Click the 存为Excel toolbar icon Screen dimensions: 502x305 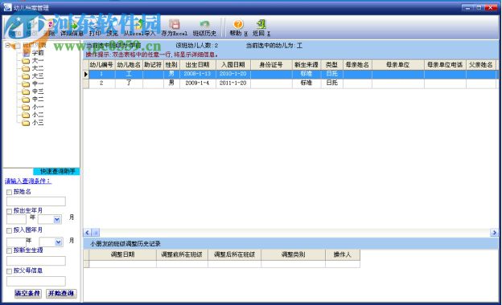pos(174,27)
